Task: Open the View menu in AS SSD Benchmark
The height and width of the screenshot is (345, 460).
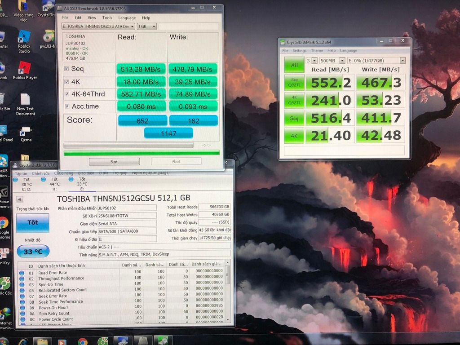Action: [92, 18]
